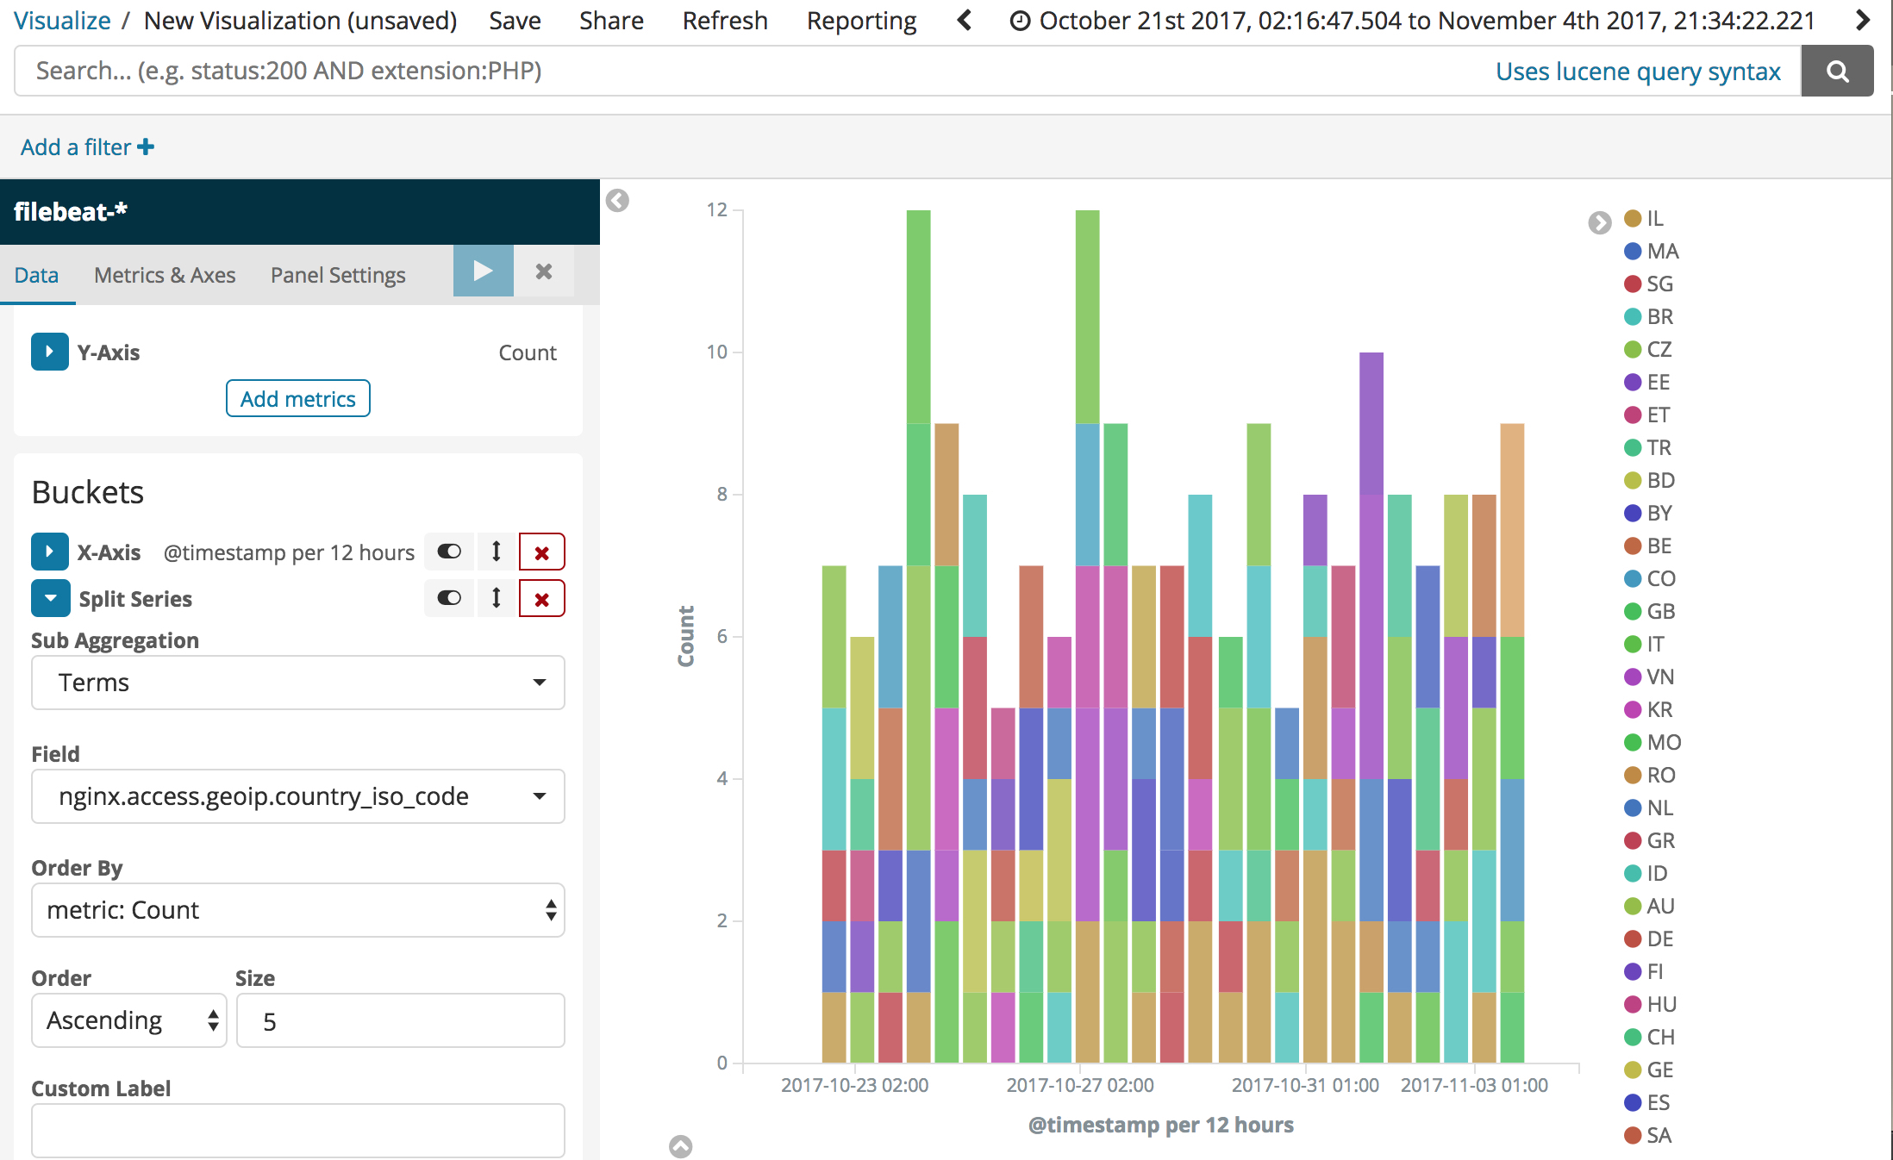Click the IL legend color dot
This screenshot has width=1893, height=1160.
[1632, 219]
